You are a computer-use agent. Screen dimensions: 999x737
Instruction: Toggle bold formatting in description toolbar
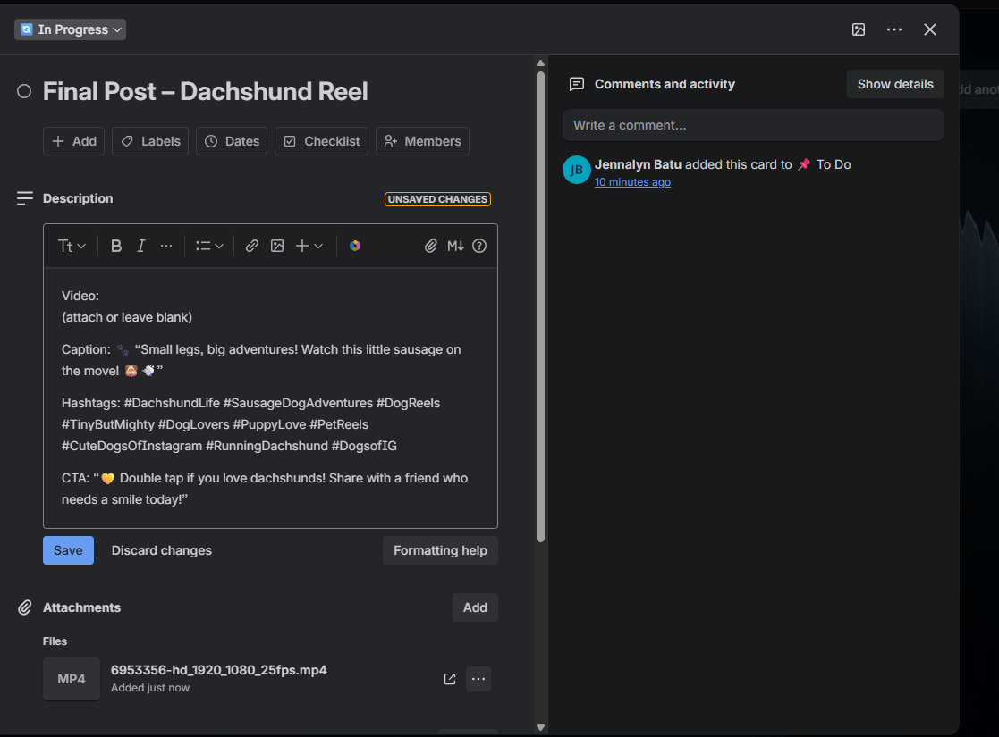116,246
